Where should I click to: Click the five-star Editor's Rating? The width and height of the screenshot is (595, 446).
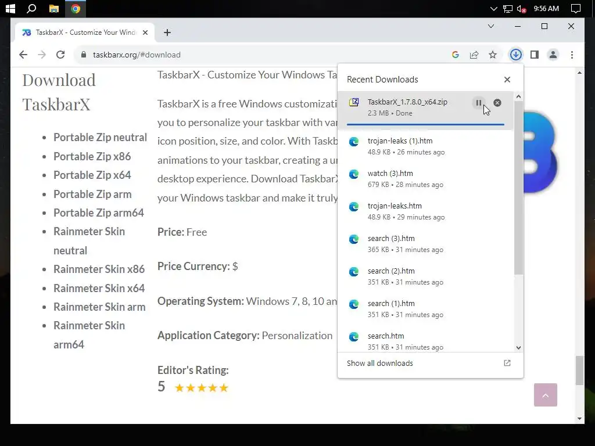click(202, 387)
